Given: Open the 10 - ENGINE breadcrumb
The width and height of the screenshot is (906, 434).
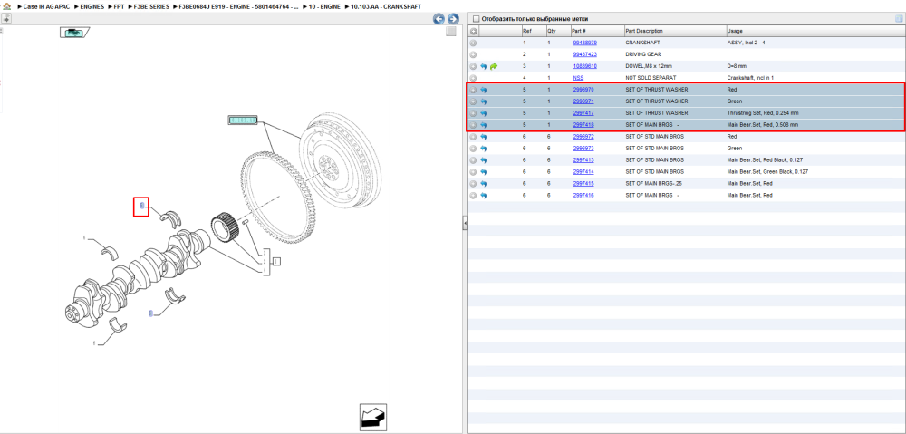Looking at the screenshot, I should [324, 6].
